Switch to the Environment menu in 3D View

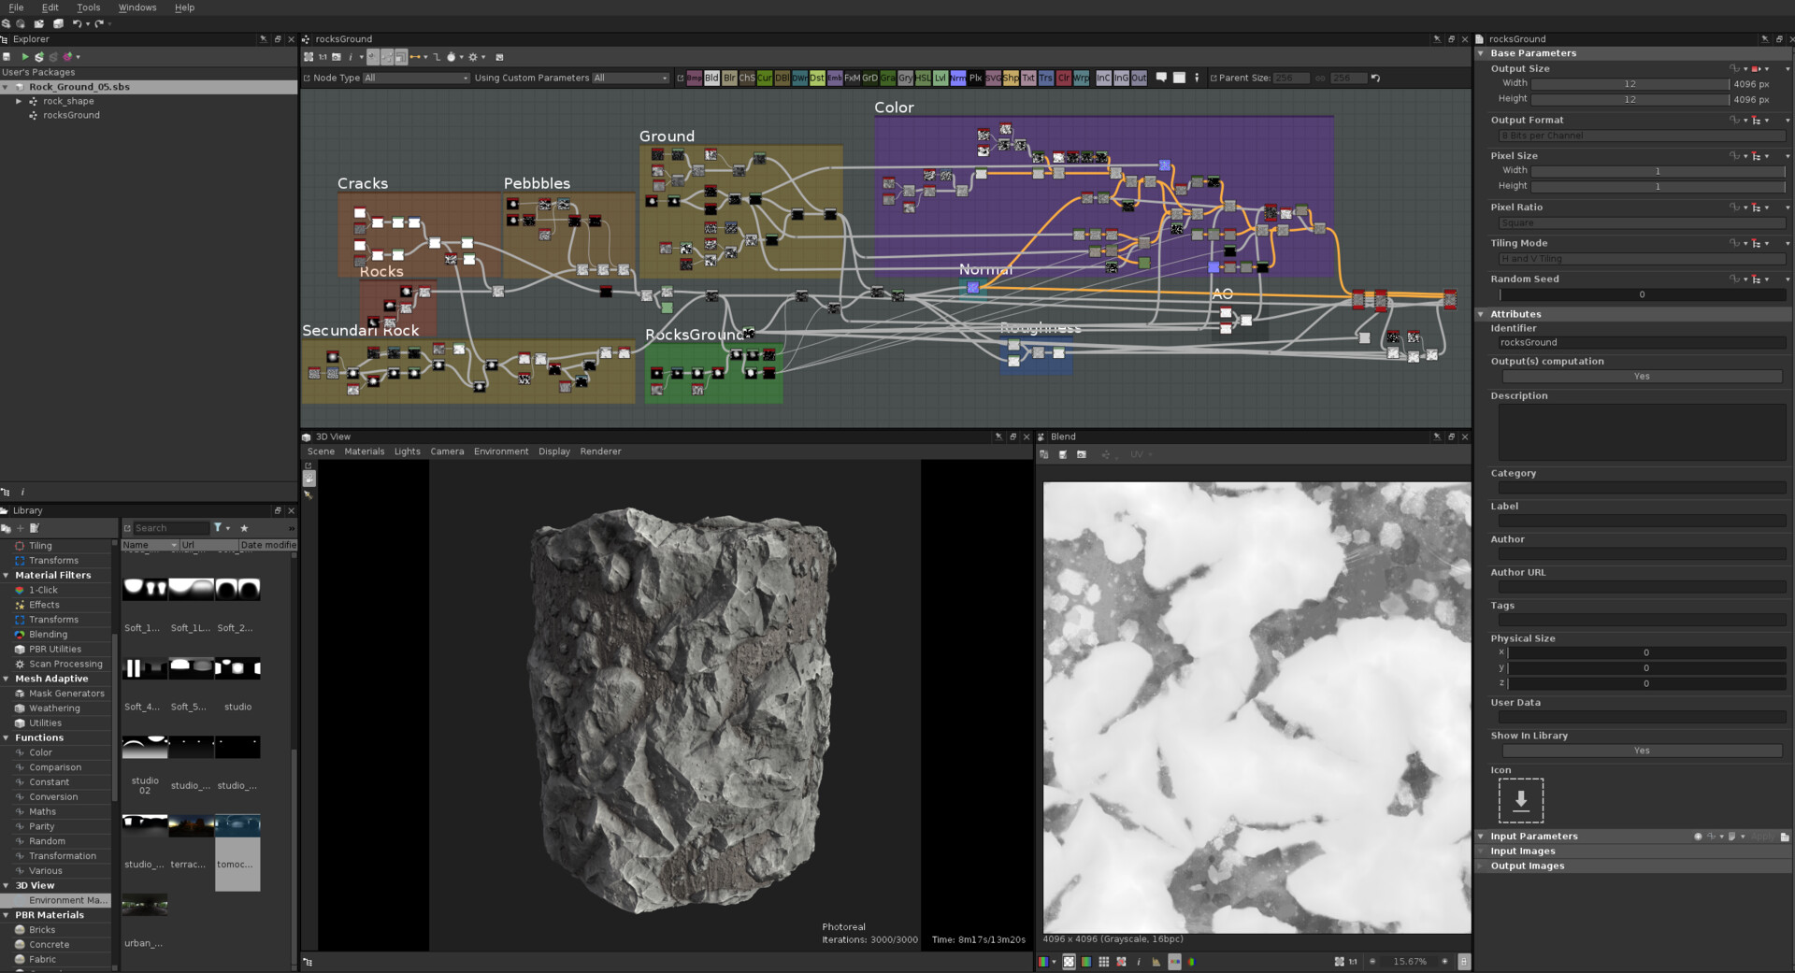[x=501, y=451]
